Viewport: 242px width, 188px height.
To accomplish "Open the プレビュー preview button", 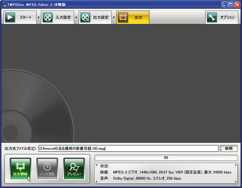I will click(x=74, y=169).
